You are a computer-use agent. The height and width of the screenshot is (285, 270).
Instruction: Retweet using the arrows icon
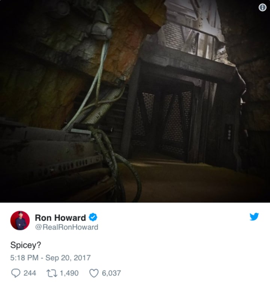[52, 273]
